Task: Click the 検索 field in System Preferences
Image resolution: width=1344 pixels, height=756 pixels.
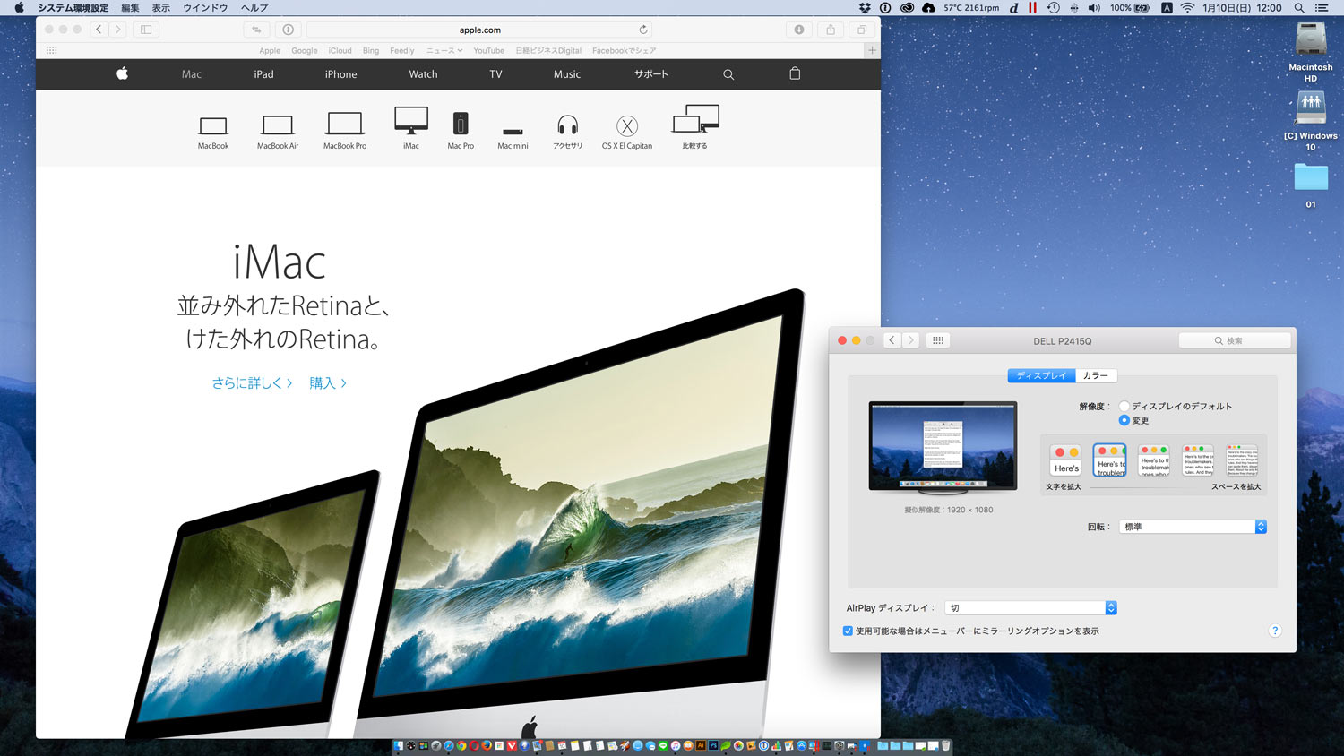Action: pos(1235,340)
